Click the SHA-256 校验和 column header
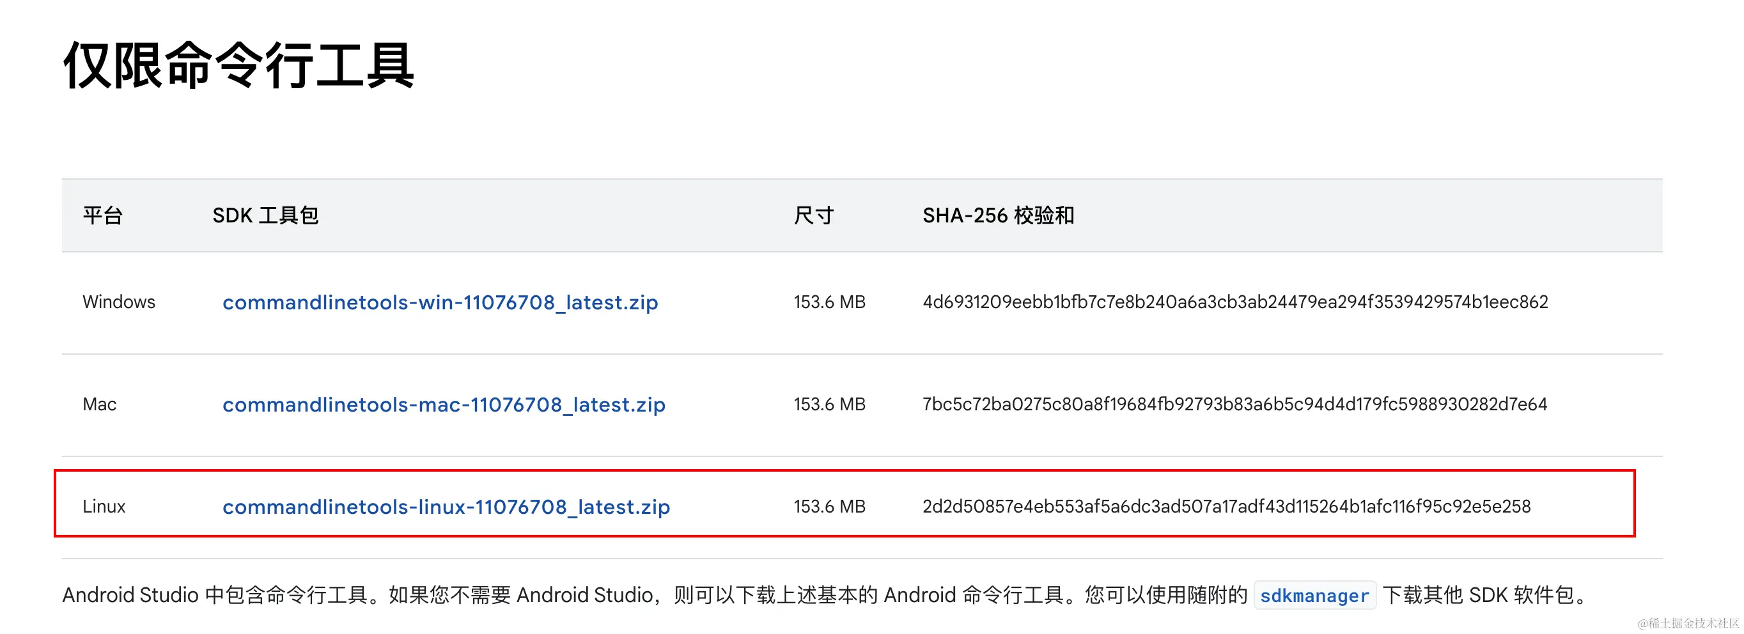Image resolution: width=1744 pixels, height=634 pixels. tap(999, 215)
